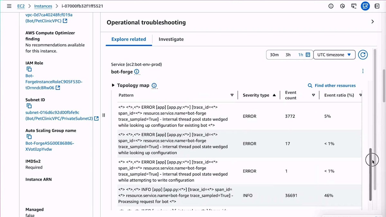Select the 3h time range
This screenshot has height=217, width=386.
click(288, 55)
